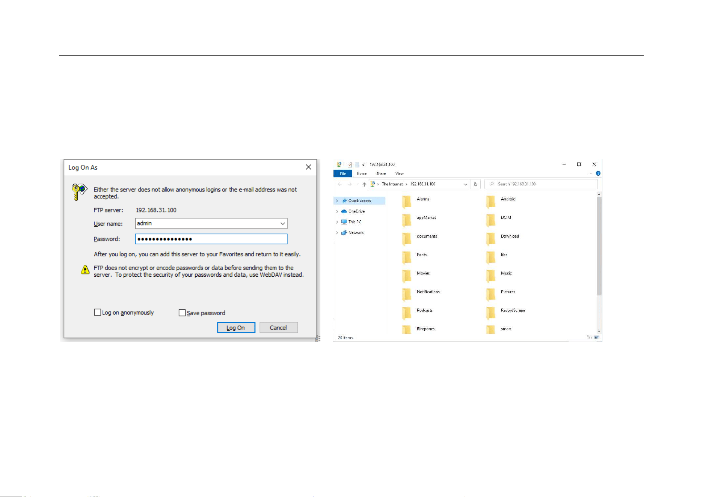Open the DCIM folder icon
Viewport: 703px width, 497px height.
coord(490,220)
